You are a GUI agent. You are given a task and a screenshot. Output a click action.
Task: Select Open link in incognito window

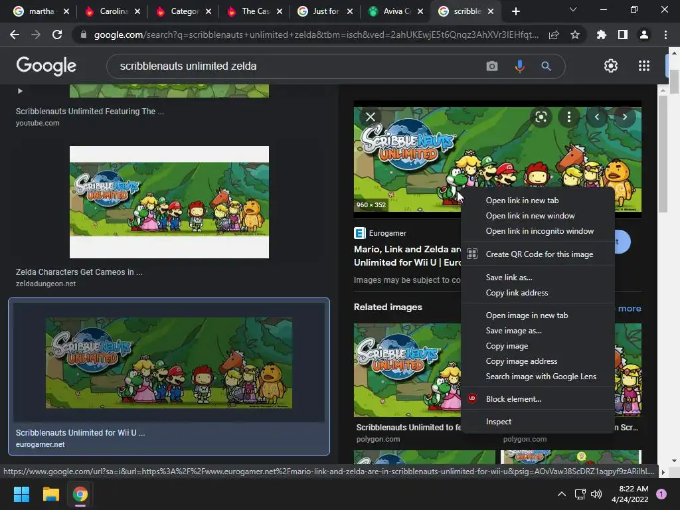pos(538,231)
